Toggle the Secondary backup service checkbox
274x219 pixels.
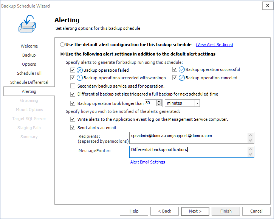coord(73,86)
